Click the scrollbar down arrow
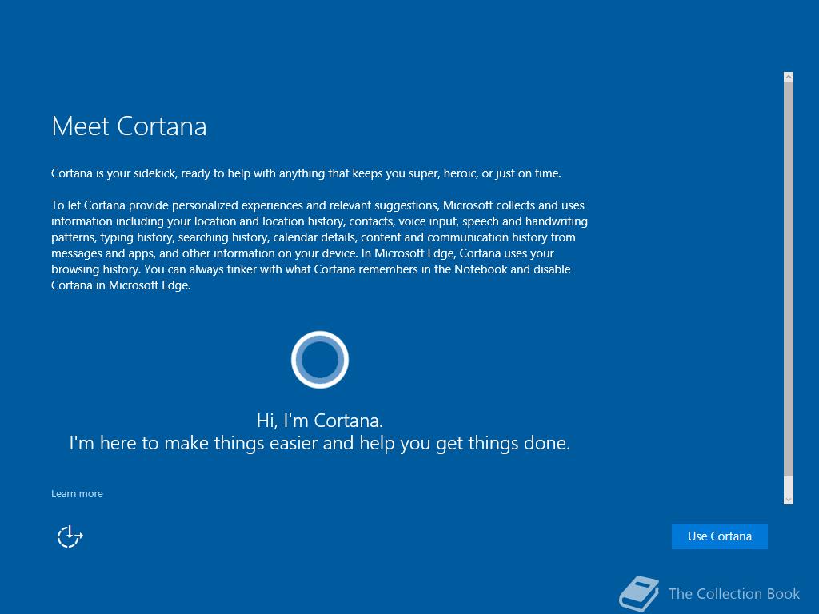This screenshot has width=819, height=614. click(x=789, y=499)
